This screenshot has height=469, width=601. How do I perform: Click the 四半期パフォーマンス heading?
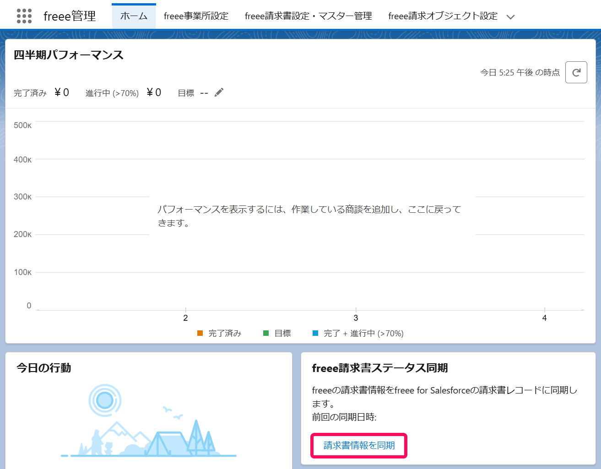(69, 55)
